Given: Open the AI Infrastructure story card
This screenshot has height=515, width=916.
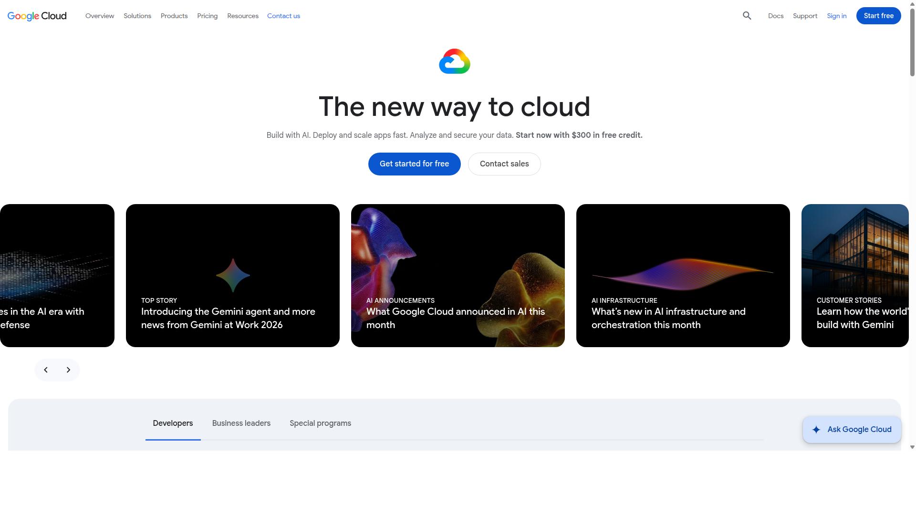Looking at the screenshot, I should [683, 276].
